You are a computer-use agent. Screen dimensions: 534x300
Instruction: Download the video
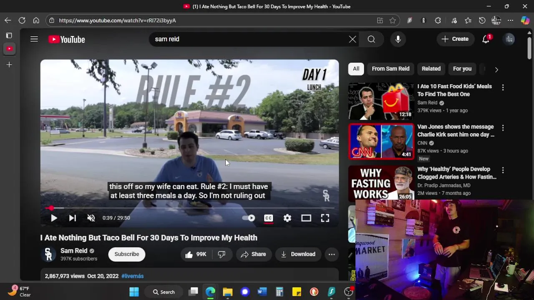pos(298,254)
